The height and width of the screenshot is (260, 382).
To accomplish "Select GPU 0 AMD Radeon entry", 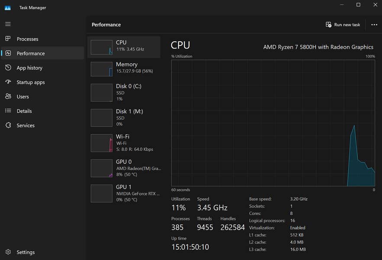I will pyautogui.click(x=124, y=168).
